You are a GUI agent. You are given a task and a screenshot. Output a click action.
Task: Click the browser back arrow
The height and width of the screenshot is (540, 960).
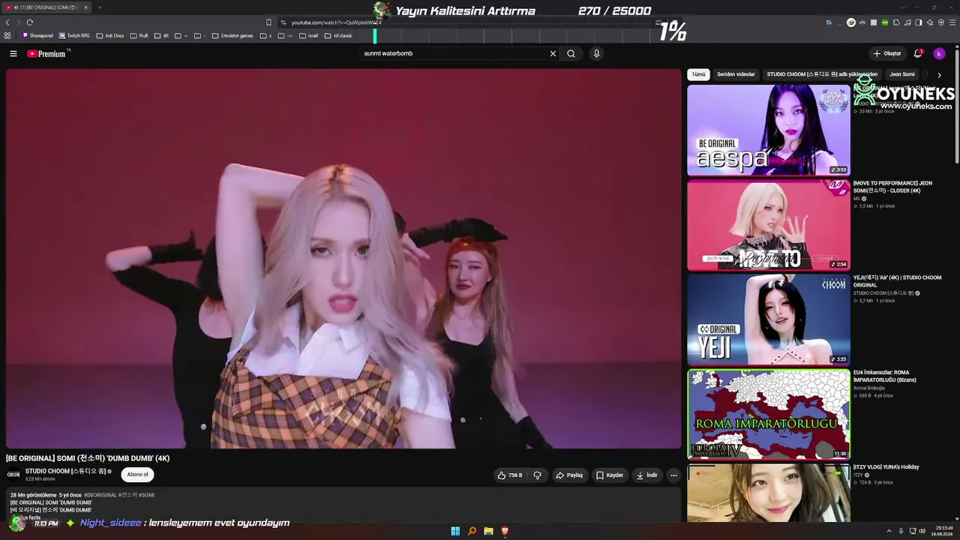click(7, 22)
